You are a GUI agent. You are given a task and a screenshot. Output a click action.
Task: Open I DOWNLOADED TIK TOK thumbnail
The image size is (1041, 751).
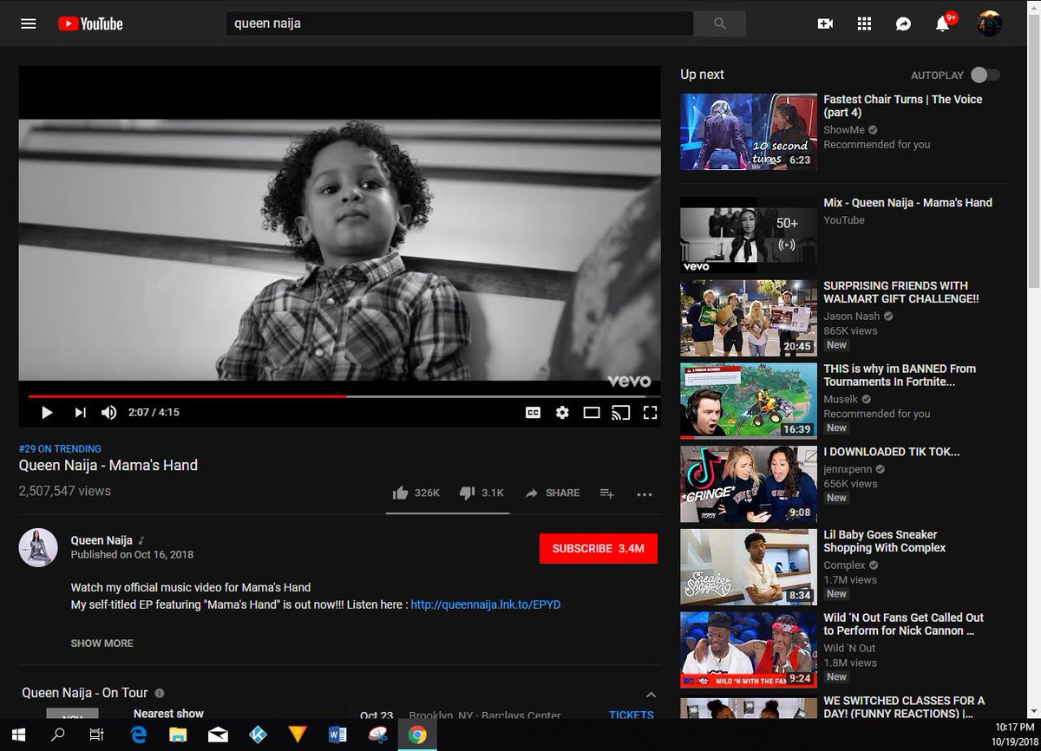(x=749, y=484)
